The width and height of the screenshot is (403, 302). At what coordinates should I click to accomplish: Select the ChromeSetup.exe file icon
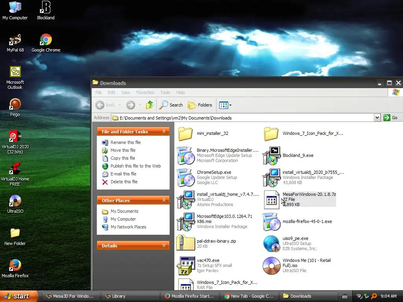coord(185,177)
